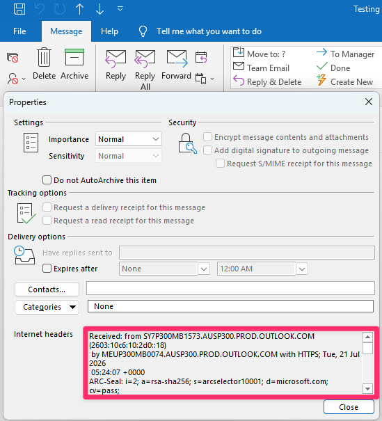Click the contacts text field
The height and width of the screenshot is (421, 382).
point(230,288)
